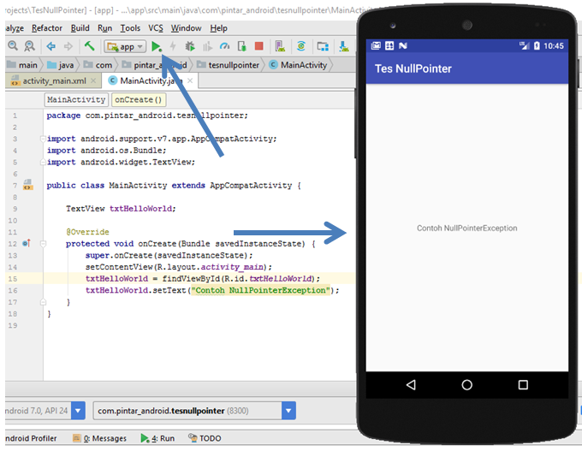582x451 pixels.
Task: Open the process dropdown arrow next to tesnullpointer
Action: point(288,411)
